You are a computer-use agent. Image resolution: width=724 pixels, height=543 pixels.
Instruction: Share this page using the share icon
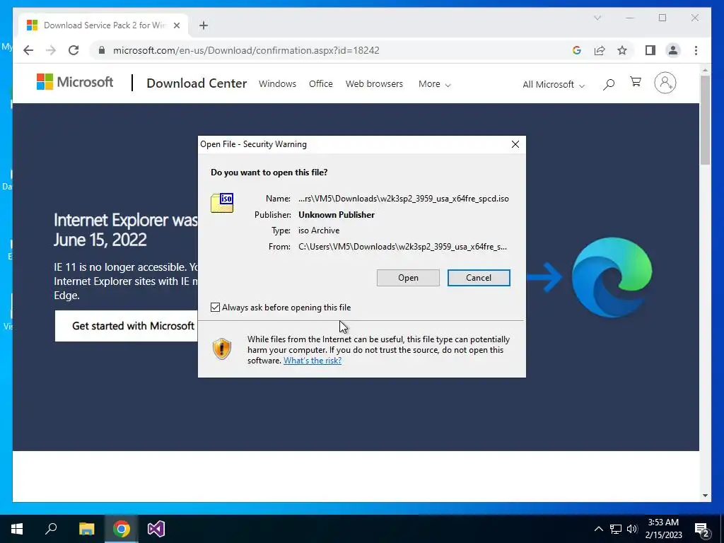600,50
